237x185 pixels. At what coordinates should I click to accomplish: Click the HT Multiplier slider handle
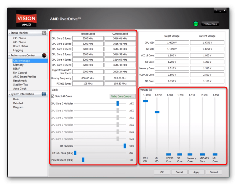[125, 146]
